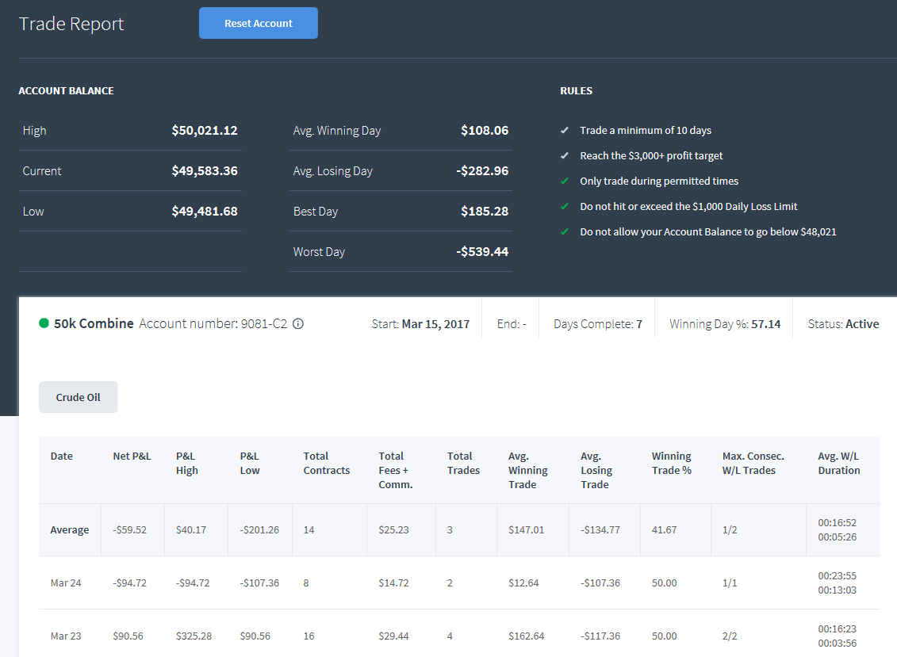Select the Crude Oil tab
Image resolution: width=897 pixels, height=657 pixels.
(x=79, y=397)
